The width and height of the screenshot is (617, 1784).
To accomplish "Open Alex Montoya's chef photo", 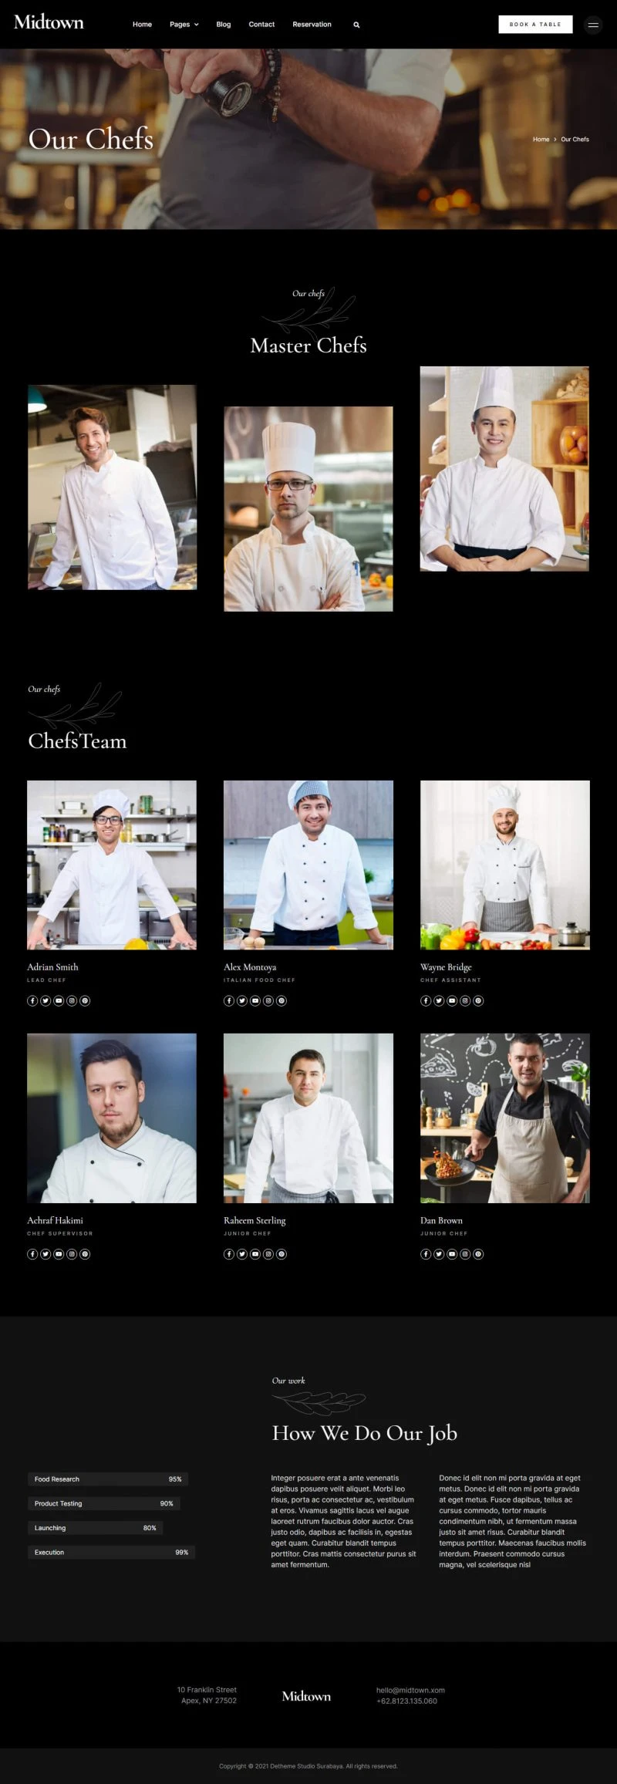I will click(308, 865).
